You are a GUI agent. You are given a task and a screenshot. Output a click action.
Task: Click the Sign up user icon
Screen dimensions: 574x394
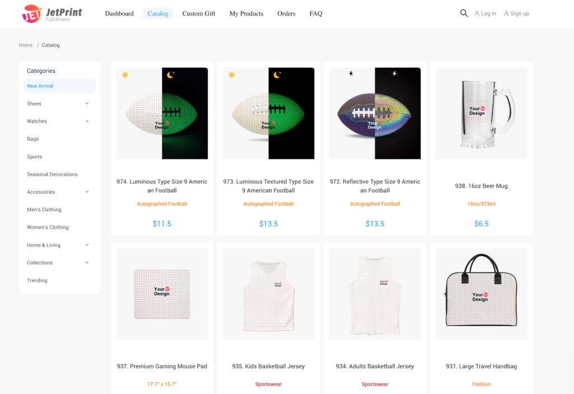(x=506, y=13)
